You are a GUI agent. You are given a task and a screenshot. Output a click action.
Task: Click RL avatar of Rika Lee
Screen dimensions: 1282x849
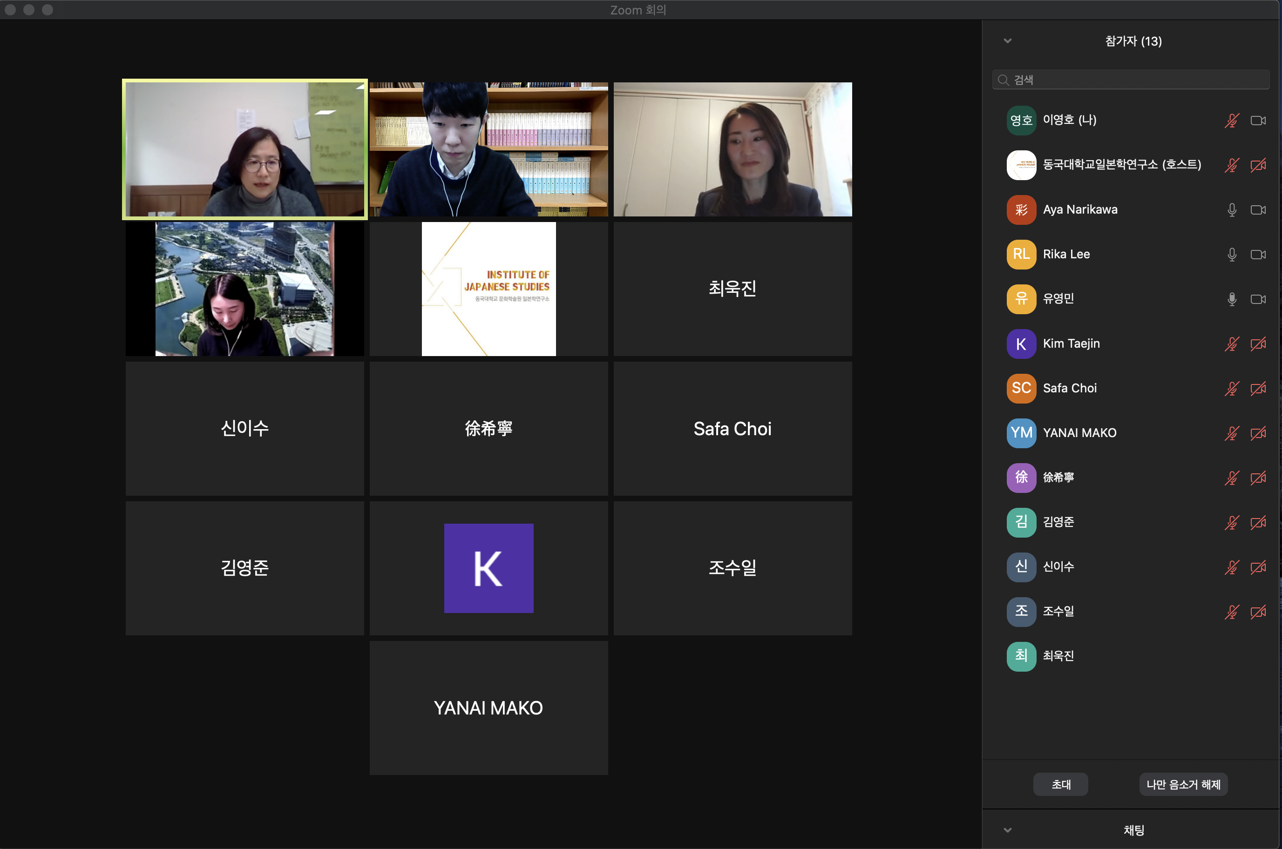(1021, 255)
